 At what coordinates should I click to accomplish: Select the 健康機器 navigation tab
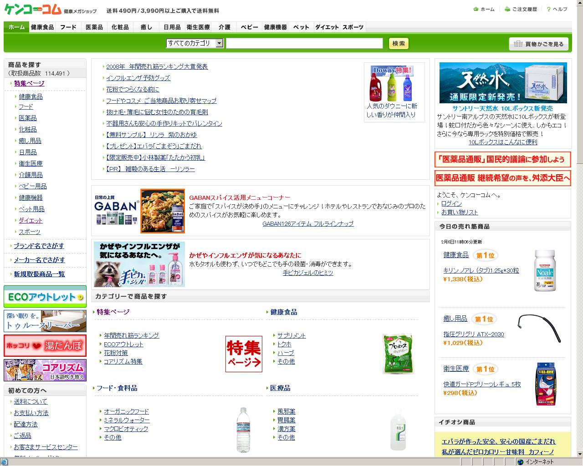(276, 27)
